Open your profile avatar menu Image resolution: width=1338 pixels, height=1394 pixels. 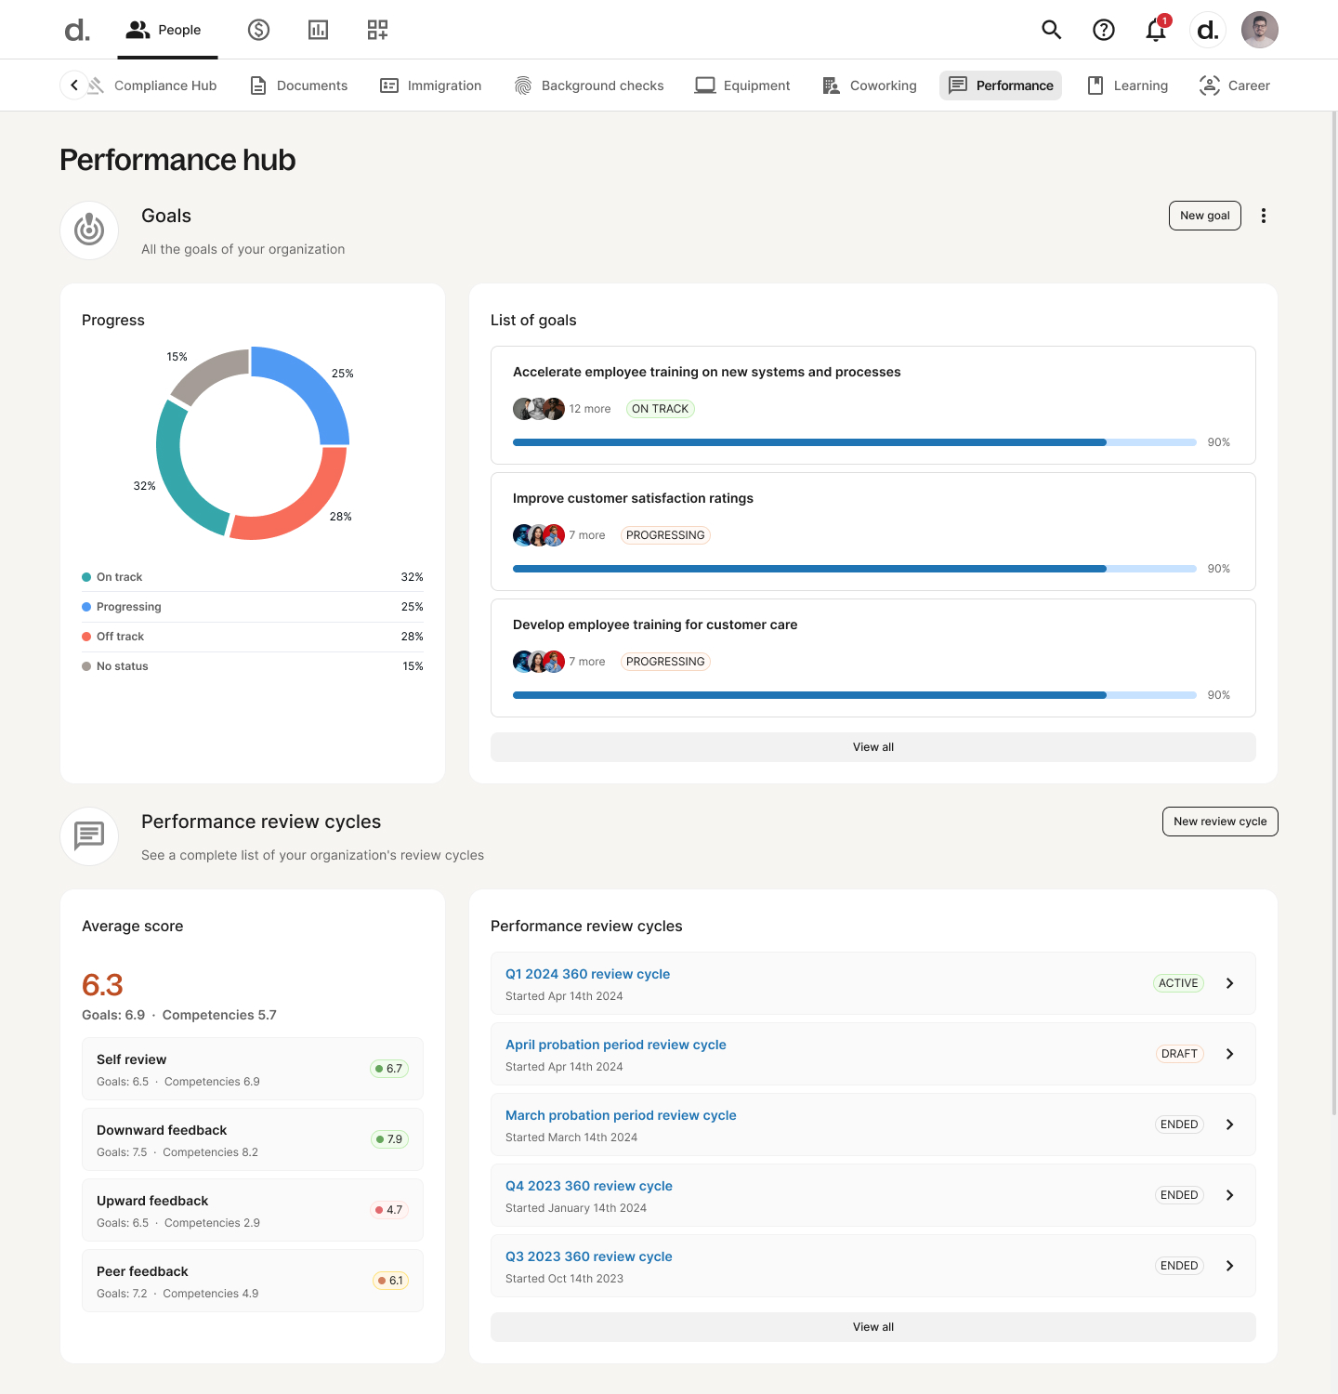coord(1260,30)
